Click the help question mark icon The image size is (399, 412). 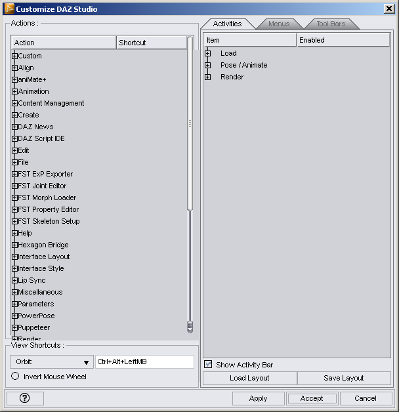click(25, 398)
